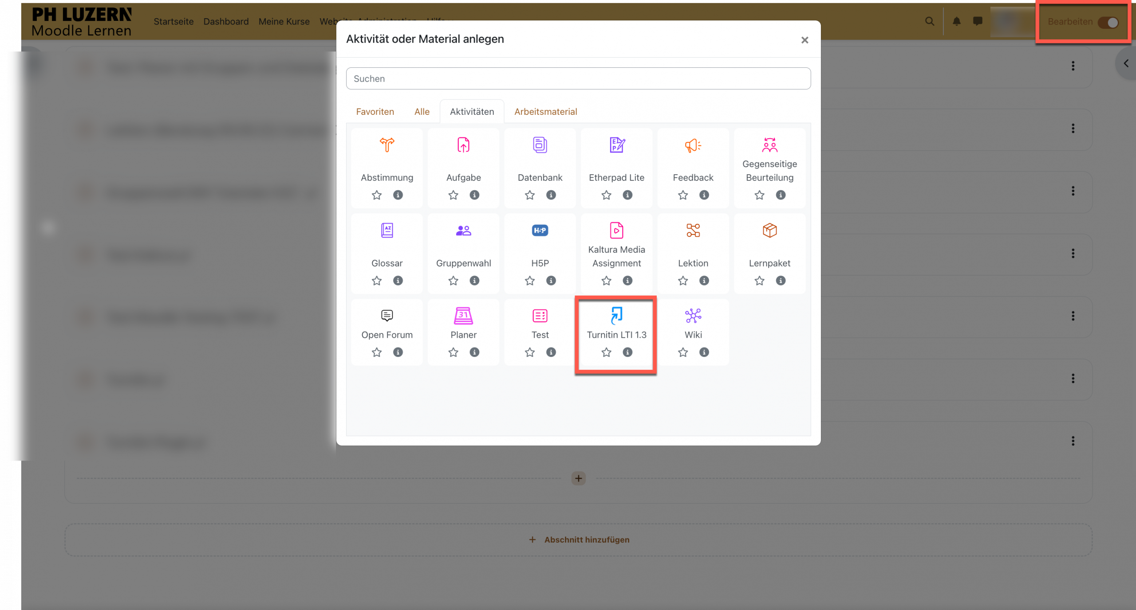Image resolution: width=1136 pixels, height=610 pixels.
Task: Open the messages chat icon
Action: [x=978, y=21]
